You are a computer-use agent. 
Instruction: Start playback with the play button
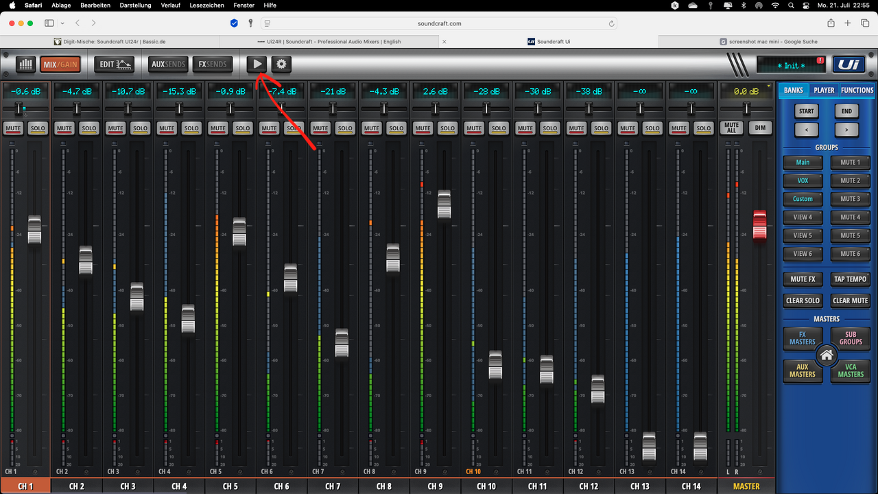[x=257, y=64]
